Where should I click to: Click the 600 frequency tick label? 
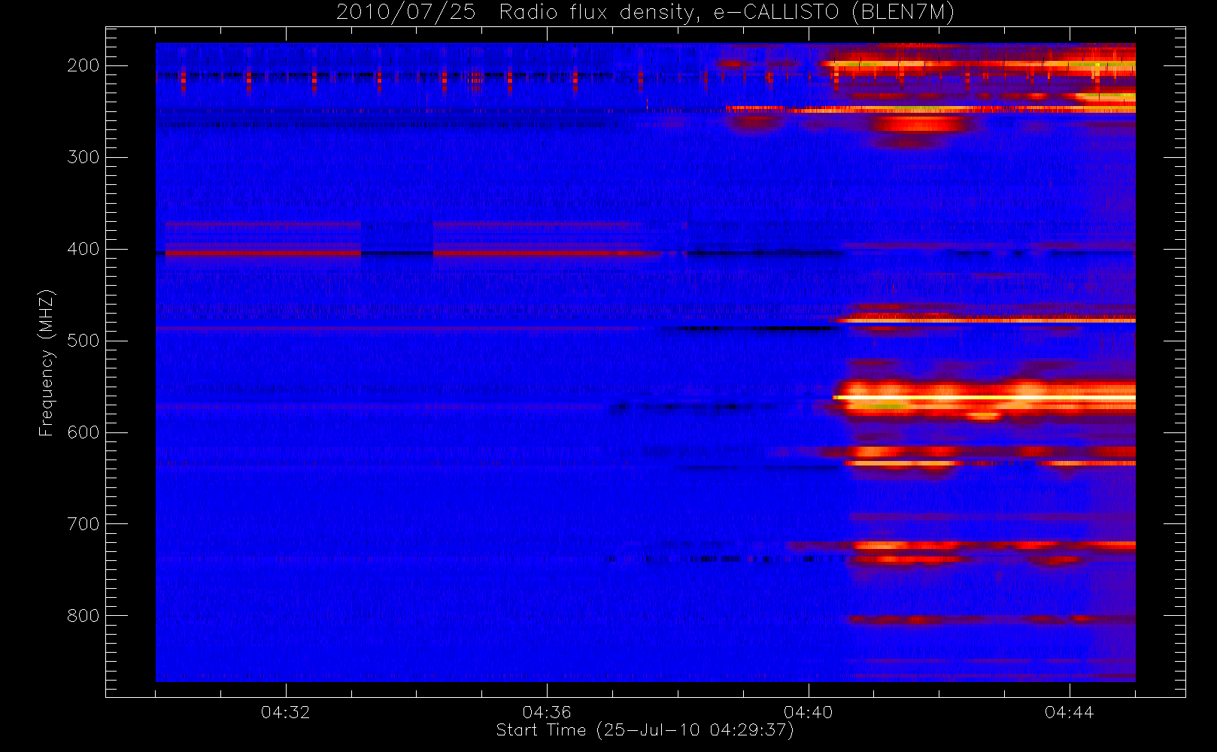click(x=83, y=432)
